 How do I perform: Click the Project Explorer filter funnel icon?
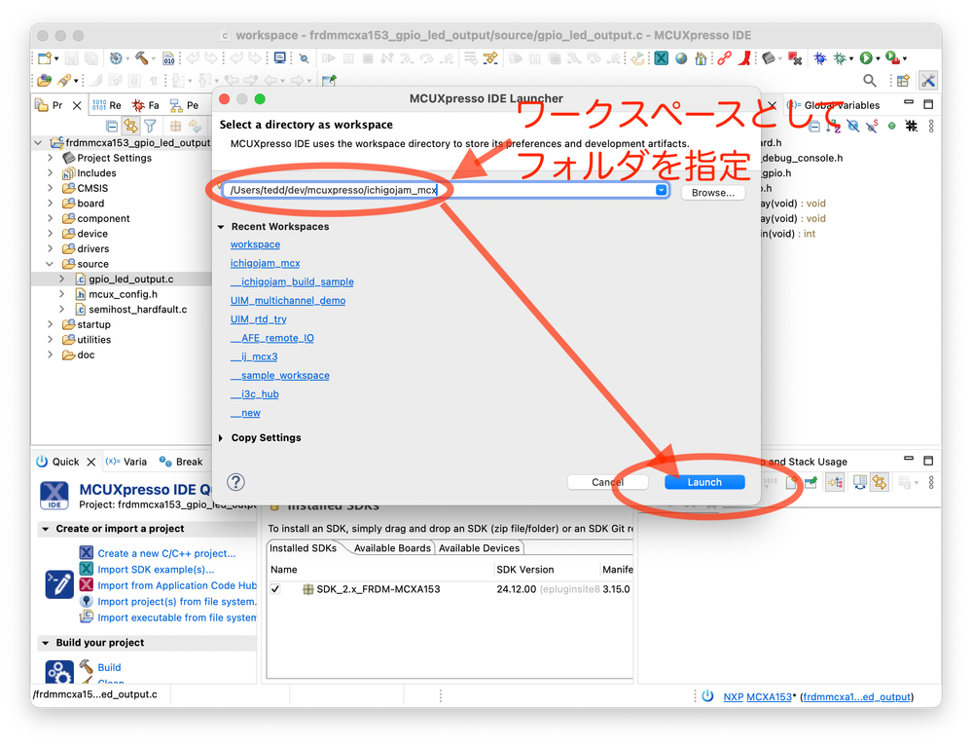(150, 126)
